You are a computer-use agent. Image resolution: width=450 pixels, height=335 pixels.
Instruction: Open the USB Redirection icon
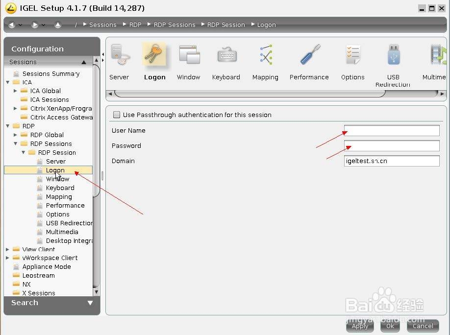[x=393, y=54]
